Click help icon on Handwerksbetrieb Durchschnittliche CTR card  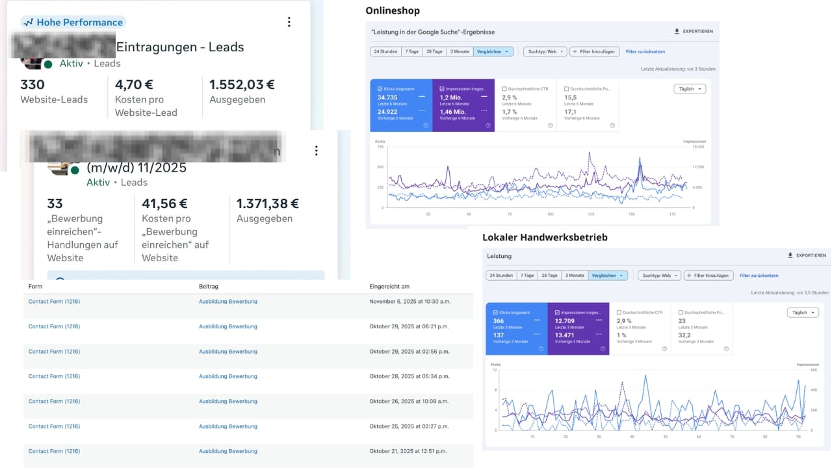(664, 348)
